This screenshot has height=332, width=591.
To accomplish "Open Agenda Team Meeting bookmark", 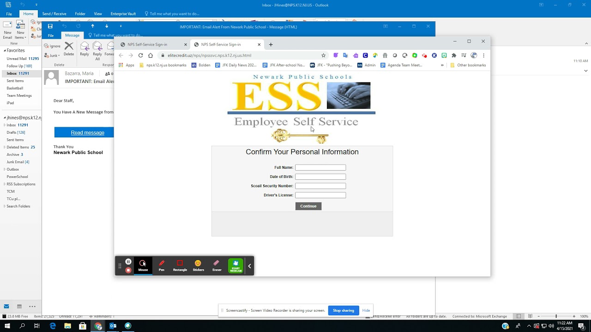I will tap(401, 65).
